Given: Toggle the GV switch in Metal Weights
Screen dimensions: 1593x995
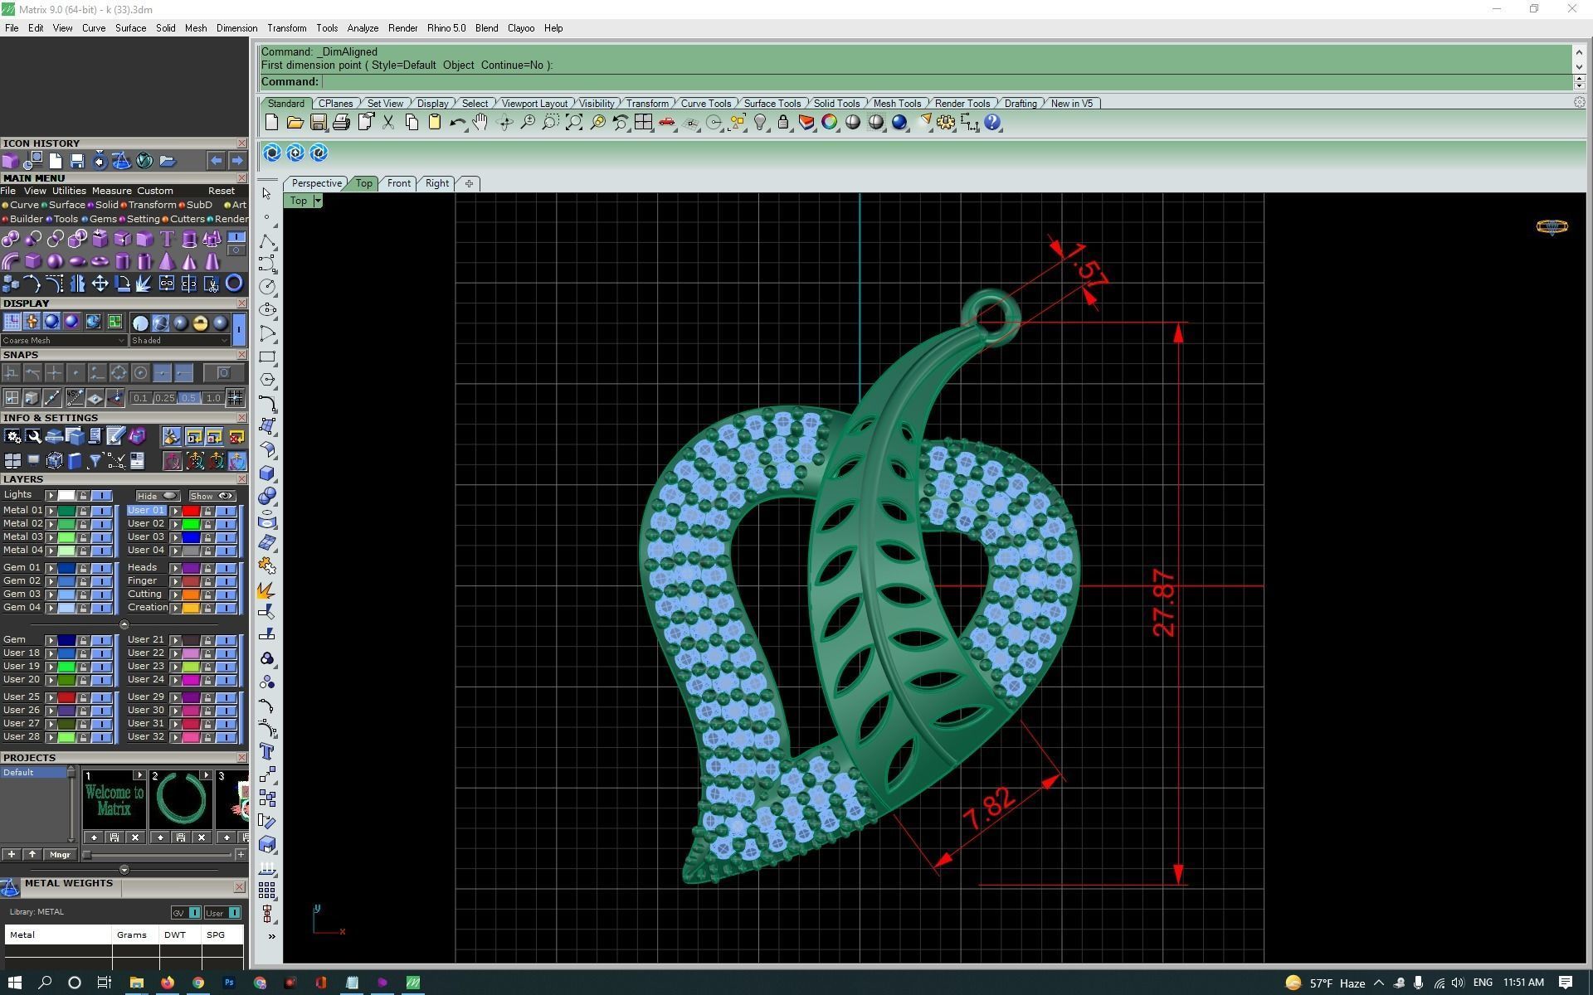Looking at the screenshot, I should coord(194,912).
